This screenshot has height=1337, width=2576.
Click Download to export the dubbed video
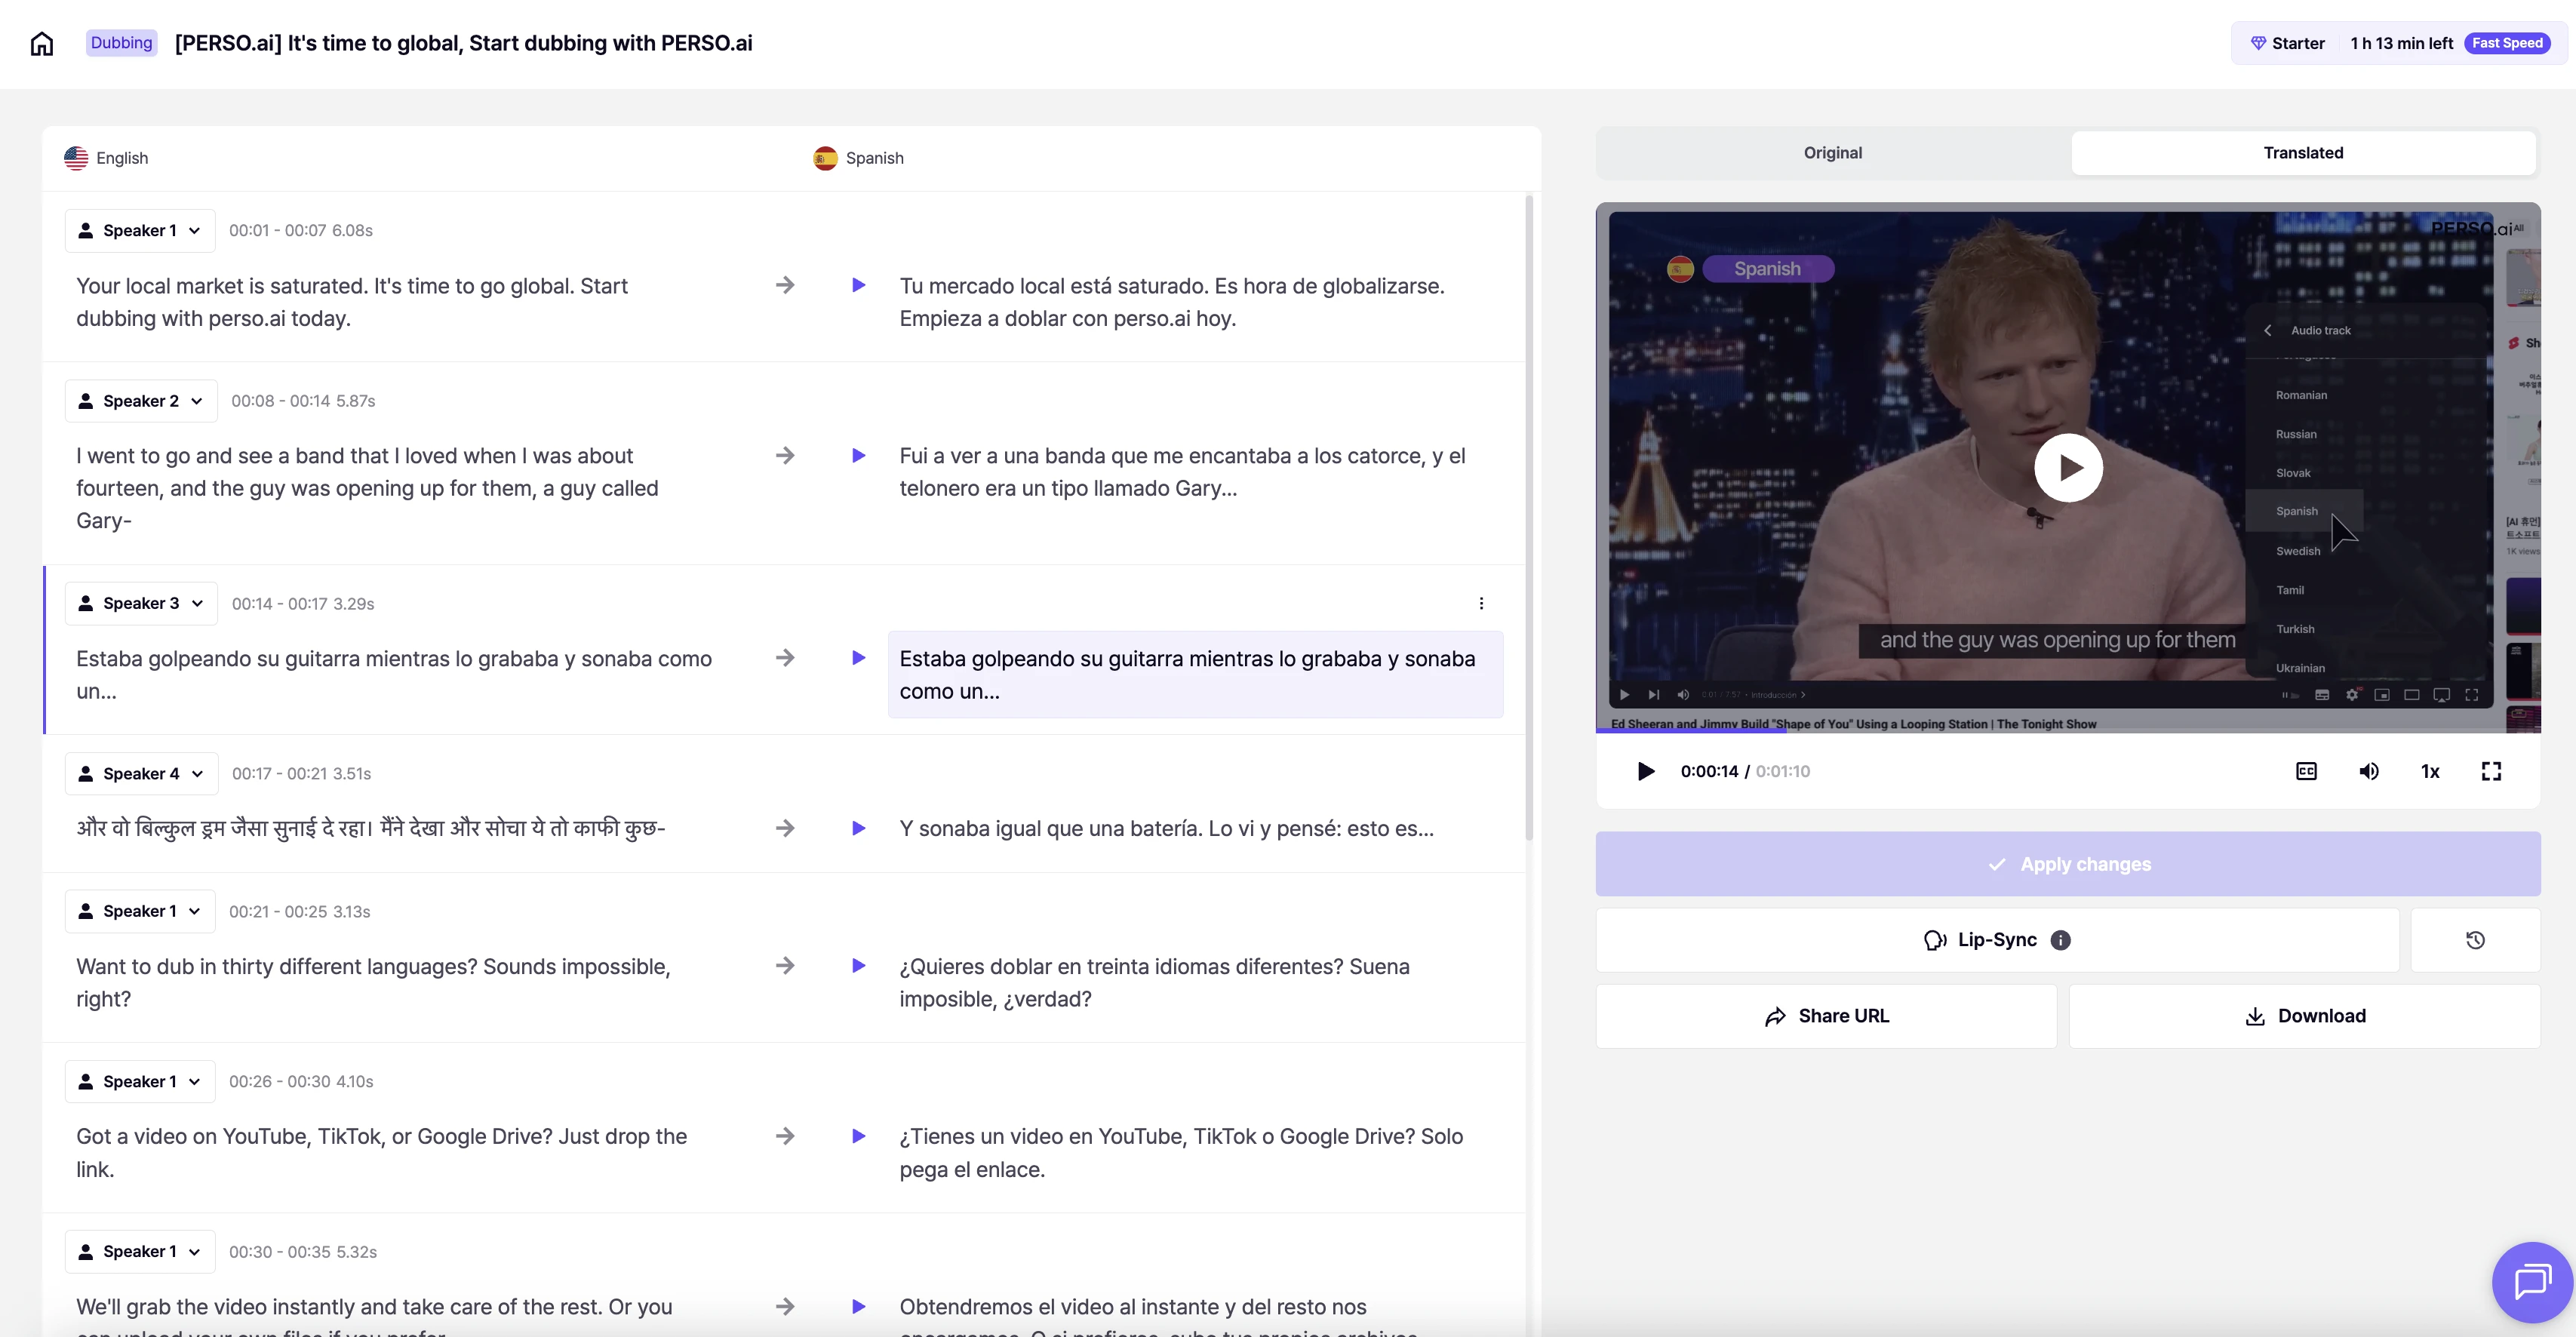[2304, 1015]
